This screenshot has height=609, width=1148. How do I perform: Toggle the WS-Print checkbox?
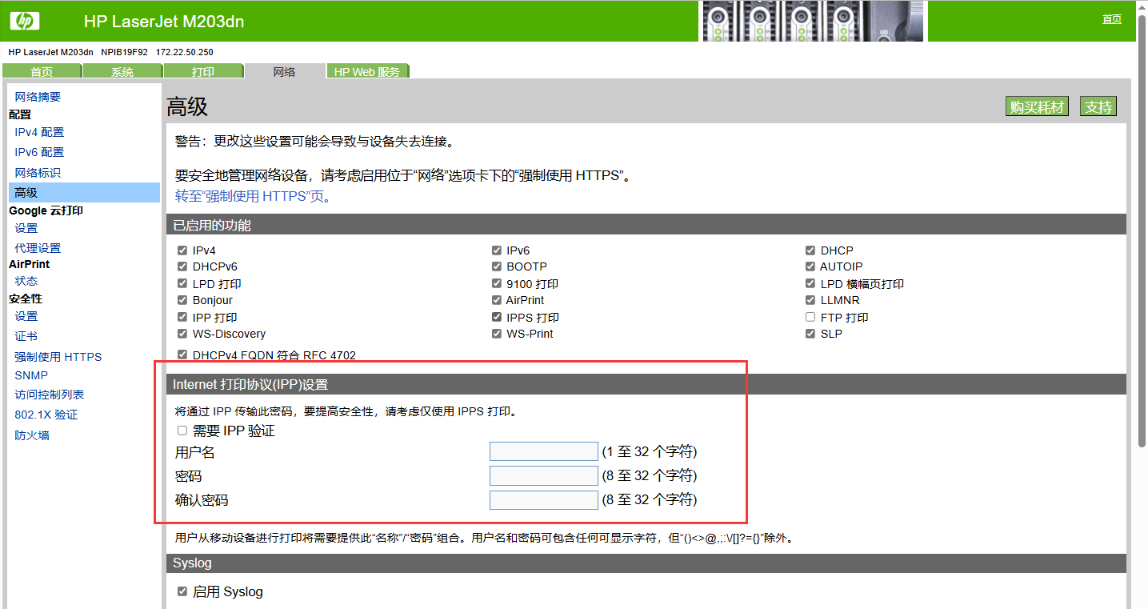coord(497,334)
